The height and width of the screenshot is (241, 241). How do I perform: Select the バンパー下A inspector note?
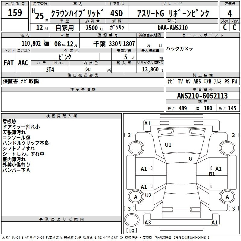(16, 170)
